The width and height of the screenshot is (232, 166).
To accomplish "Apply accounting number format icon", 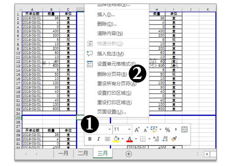I will coord(154,130).
